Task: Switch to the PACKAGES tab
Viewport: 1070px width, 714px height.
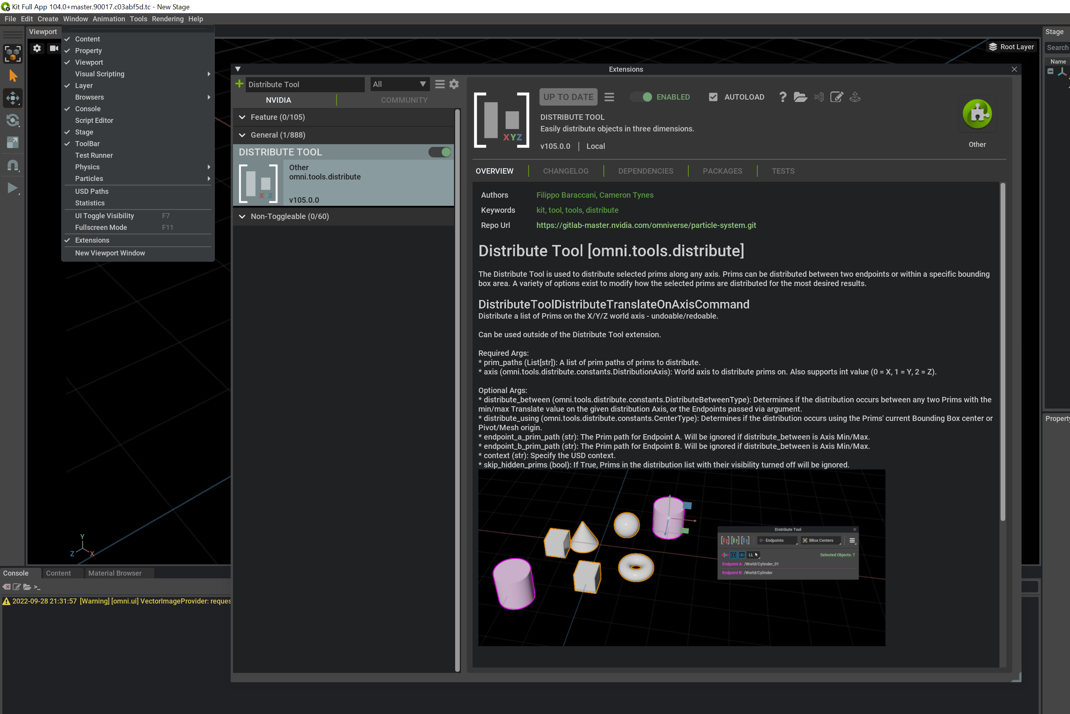Action: [722, 171]
